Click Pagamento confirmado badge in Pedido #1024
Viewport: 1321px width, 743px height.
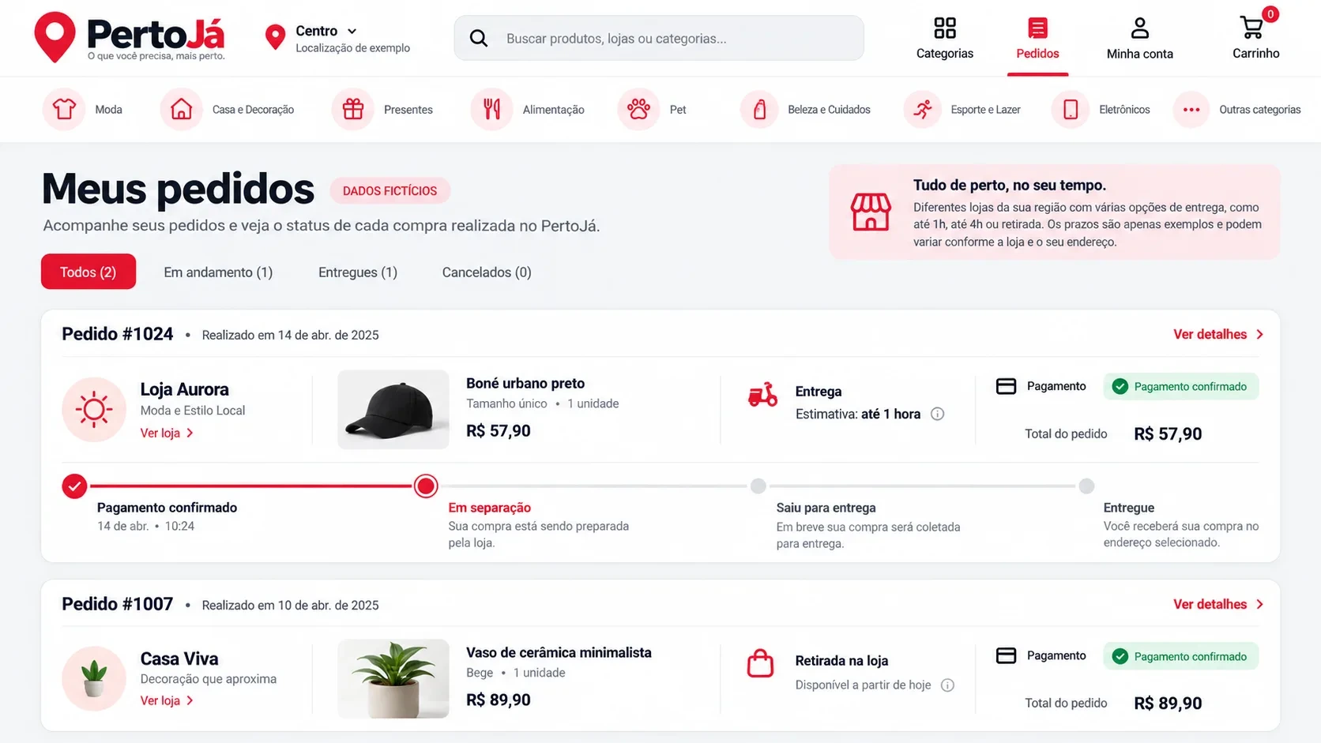pyautogui.click(x=1181, y=386)
